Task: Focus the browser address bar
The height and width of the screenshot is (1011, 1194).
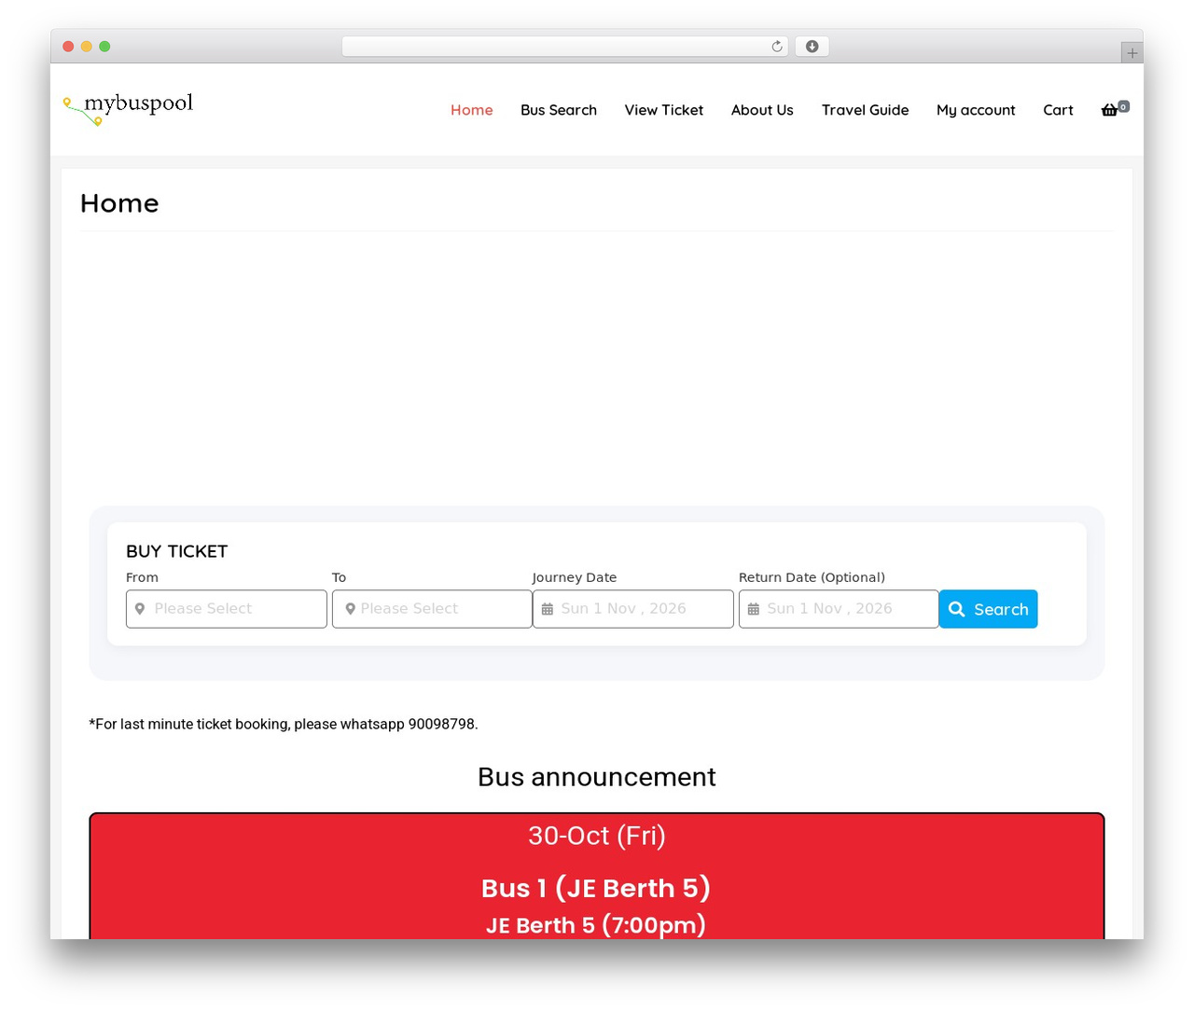Action: [x=565, y=47]
